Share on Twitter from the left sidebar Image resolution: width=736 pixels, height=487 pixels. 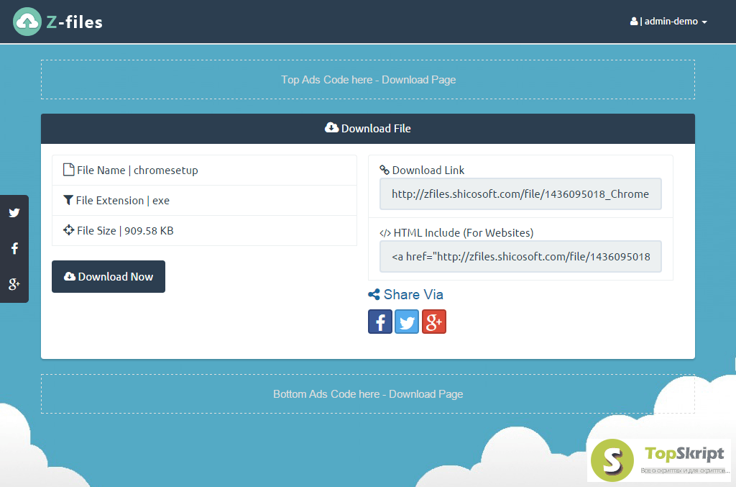(14, 213)
